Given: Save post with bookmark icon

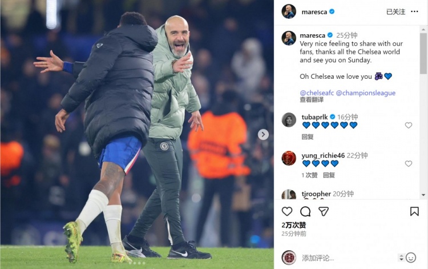Looking at the screenshot, I should [x=414, y=211].
